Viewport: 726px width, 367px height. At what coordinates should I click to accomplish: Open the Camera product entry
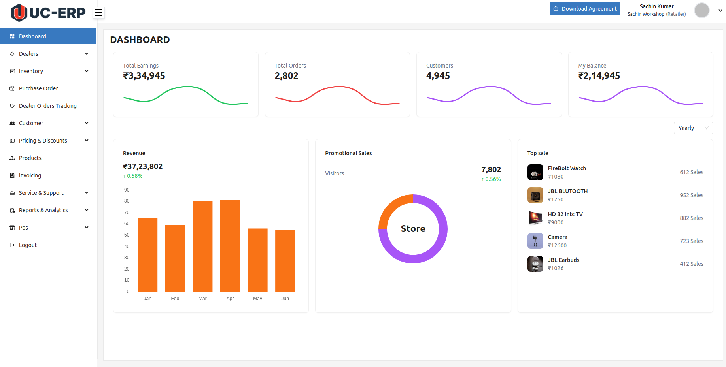click(x=615, y=241)
